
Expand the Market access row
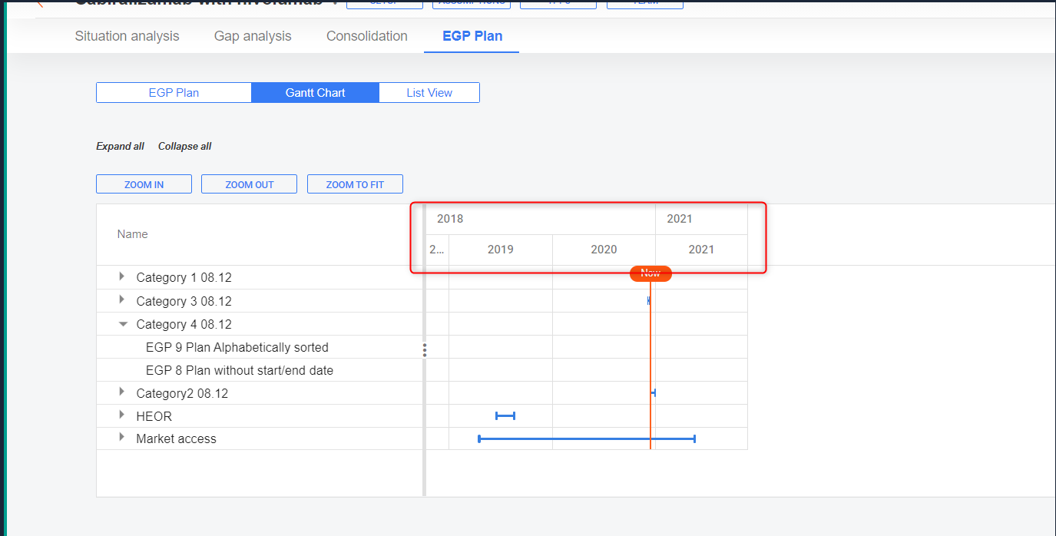[122, 438]
